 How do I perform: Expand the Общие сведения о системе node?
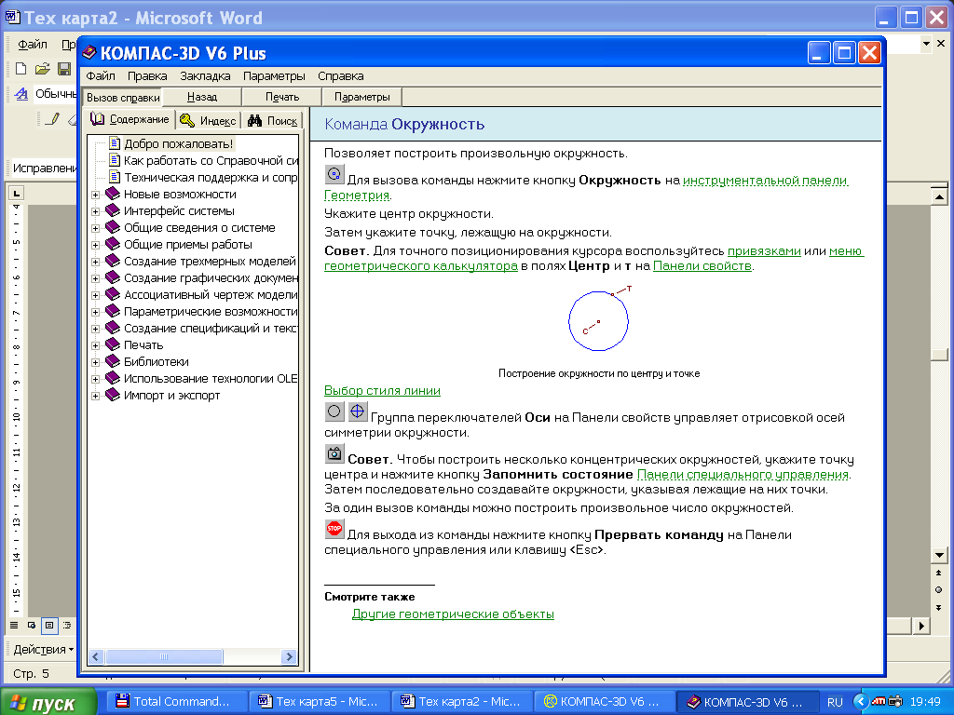coord(96,229)
